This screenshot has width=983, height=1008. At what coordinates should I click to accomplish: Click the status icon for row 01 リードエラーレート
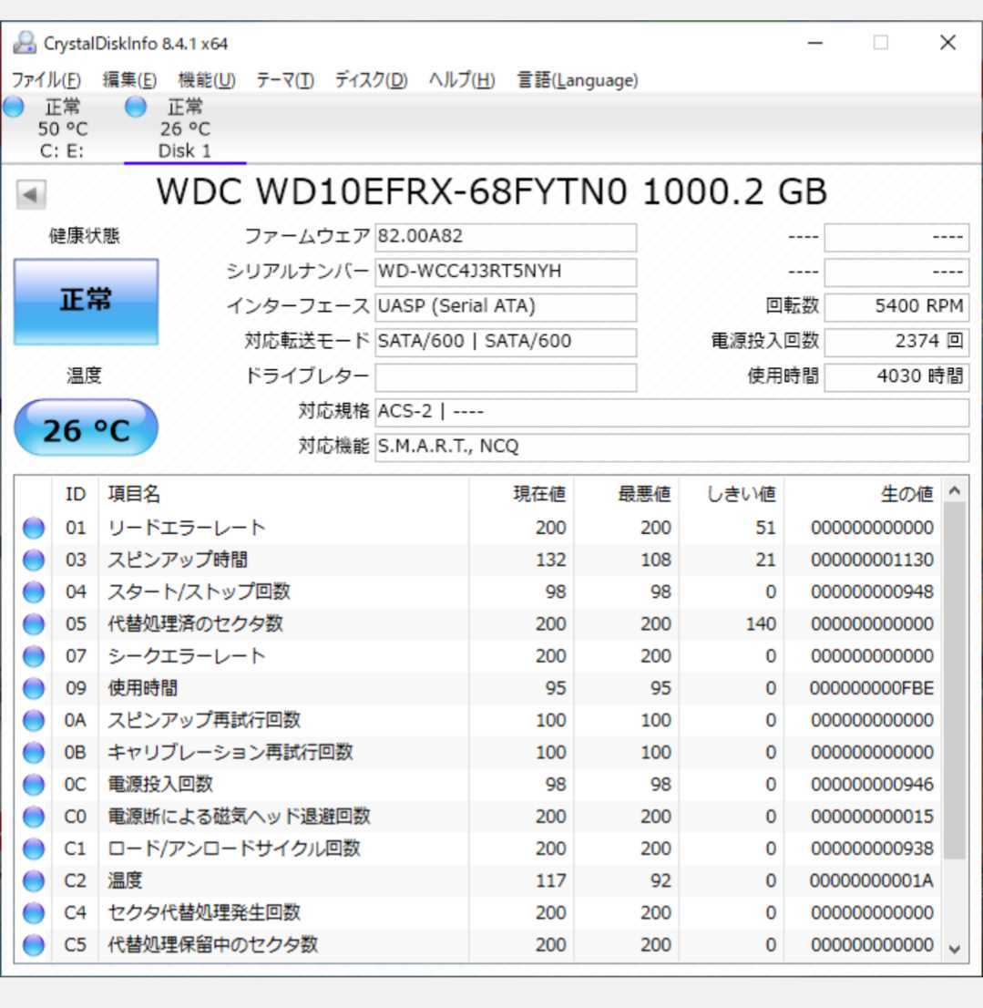pos(34,528)
